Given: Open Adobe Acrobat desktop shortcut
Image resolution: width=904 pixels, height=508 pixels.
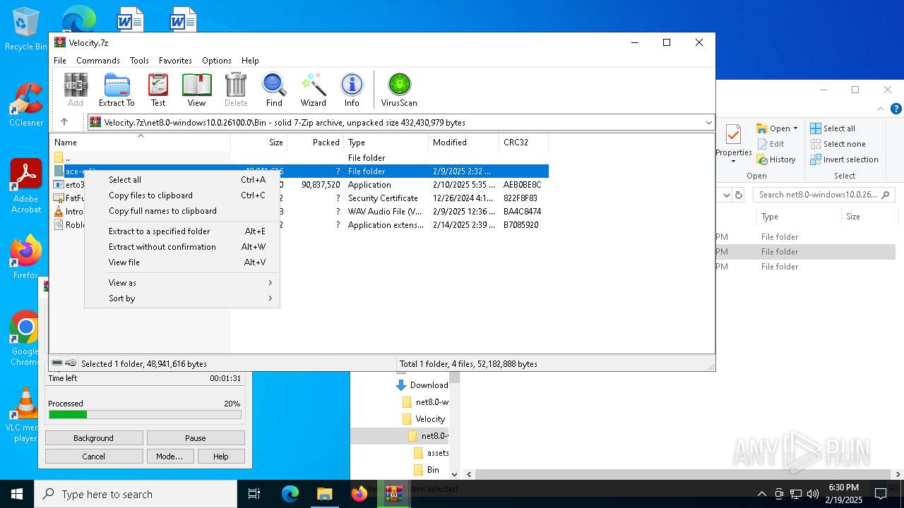Looking at the screenshot, I should pyautogui.click(x=26, y=186).
